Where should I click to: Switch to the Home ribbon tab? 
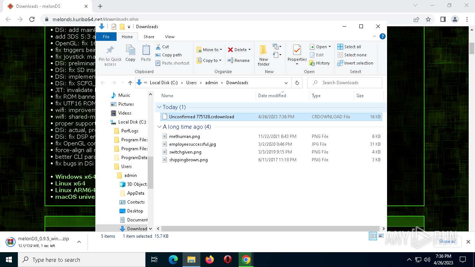(127, 37)
